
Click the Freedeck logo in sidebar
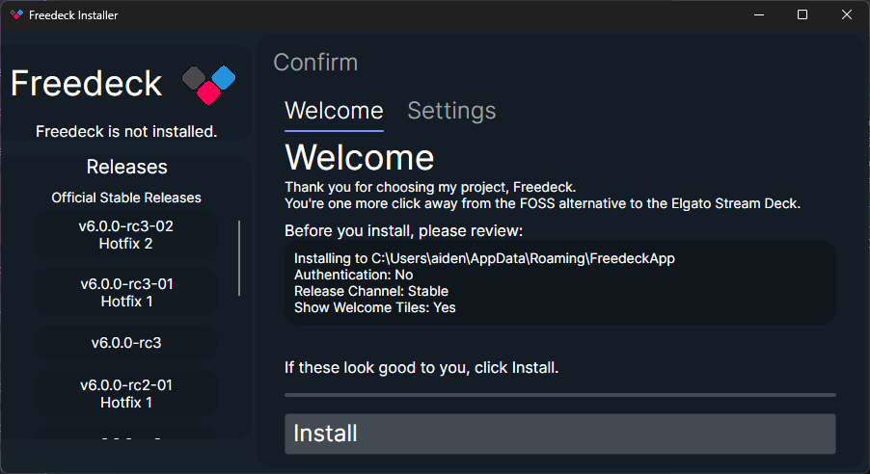click(208, 85)
